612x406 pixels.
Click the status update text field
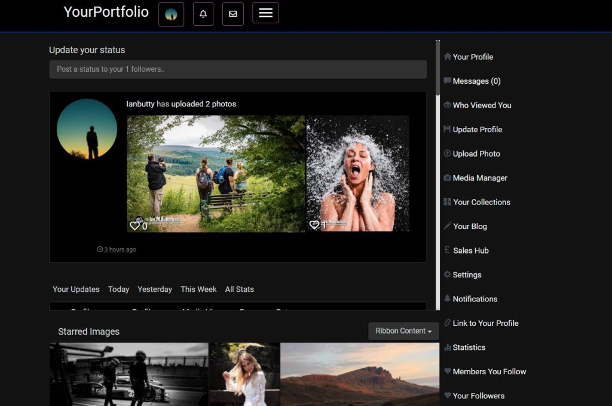(x=238, y=69)
